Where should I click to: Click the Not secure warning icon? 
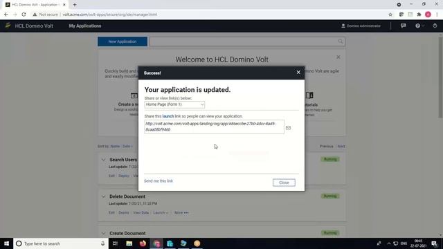click(x=35, y=15)
